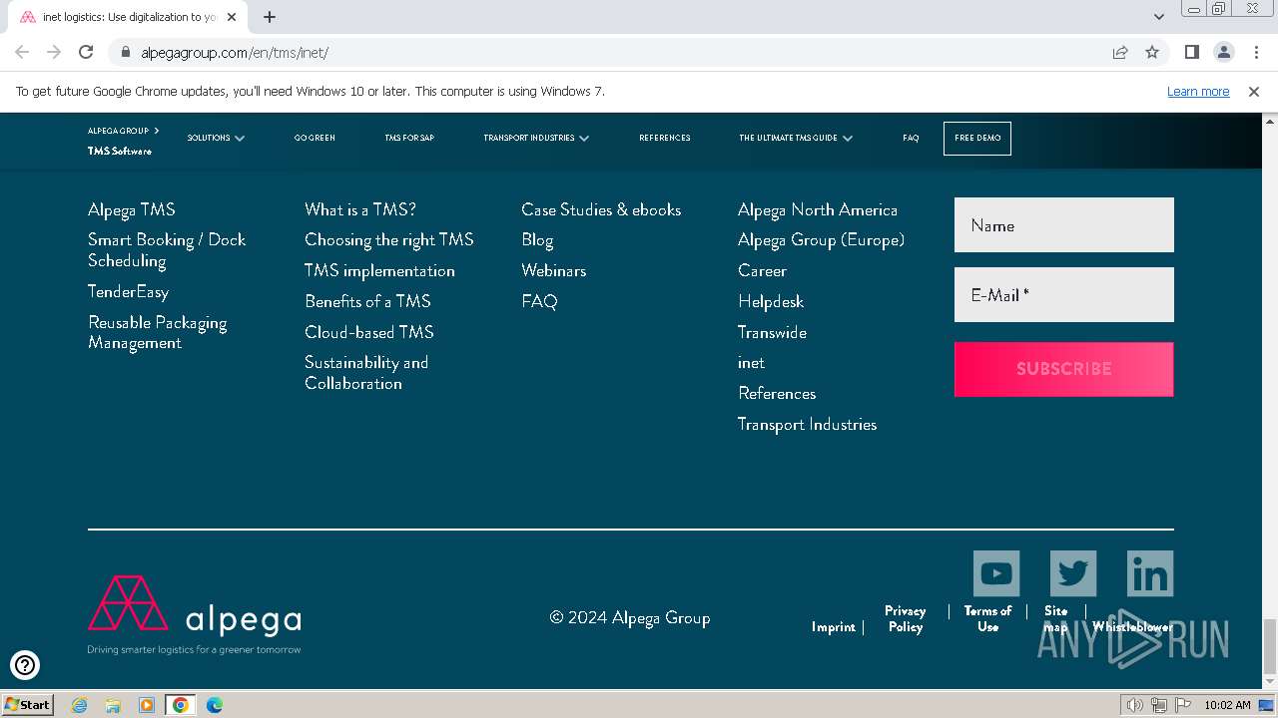Open TMS implementation link

point(379,270)
